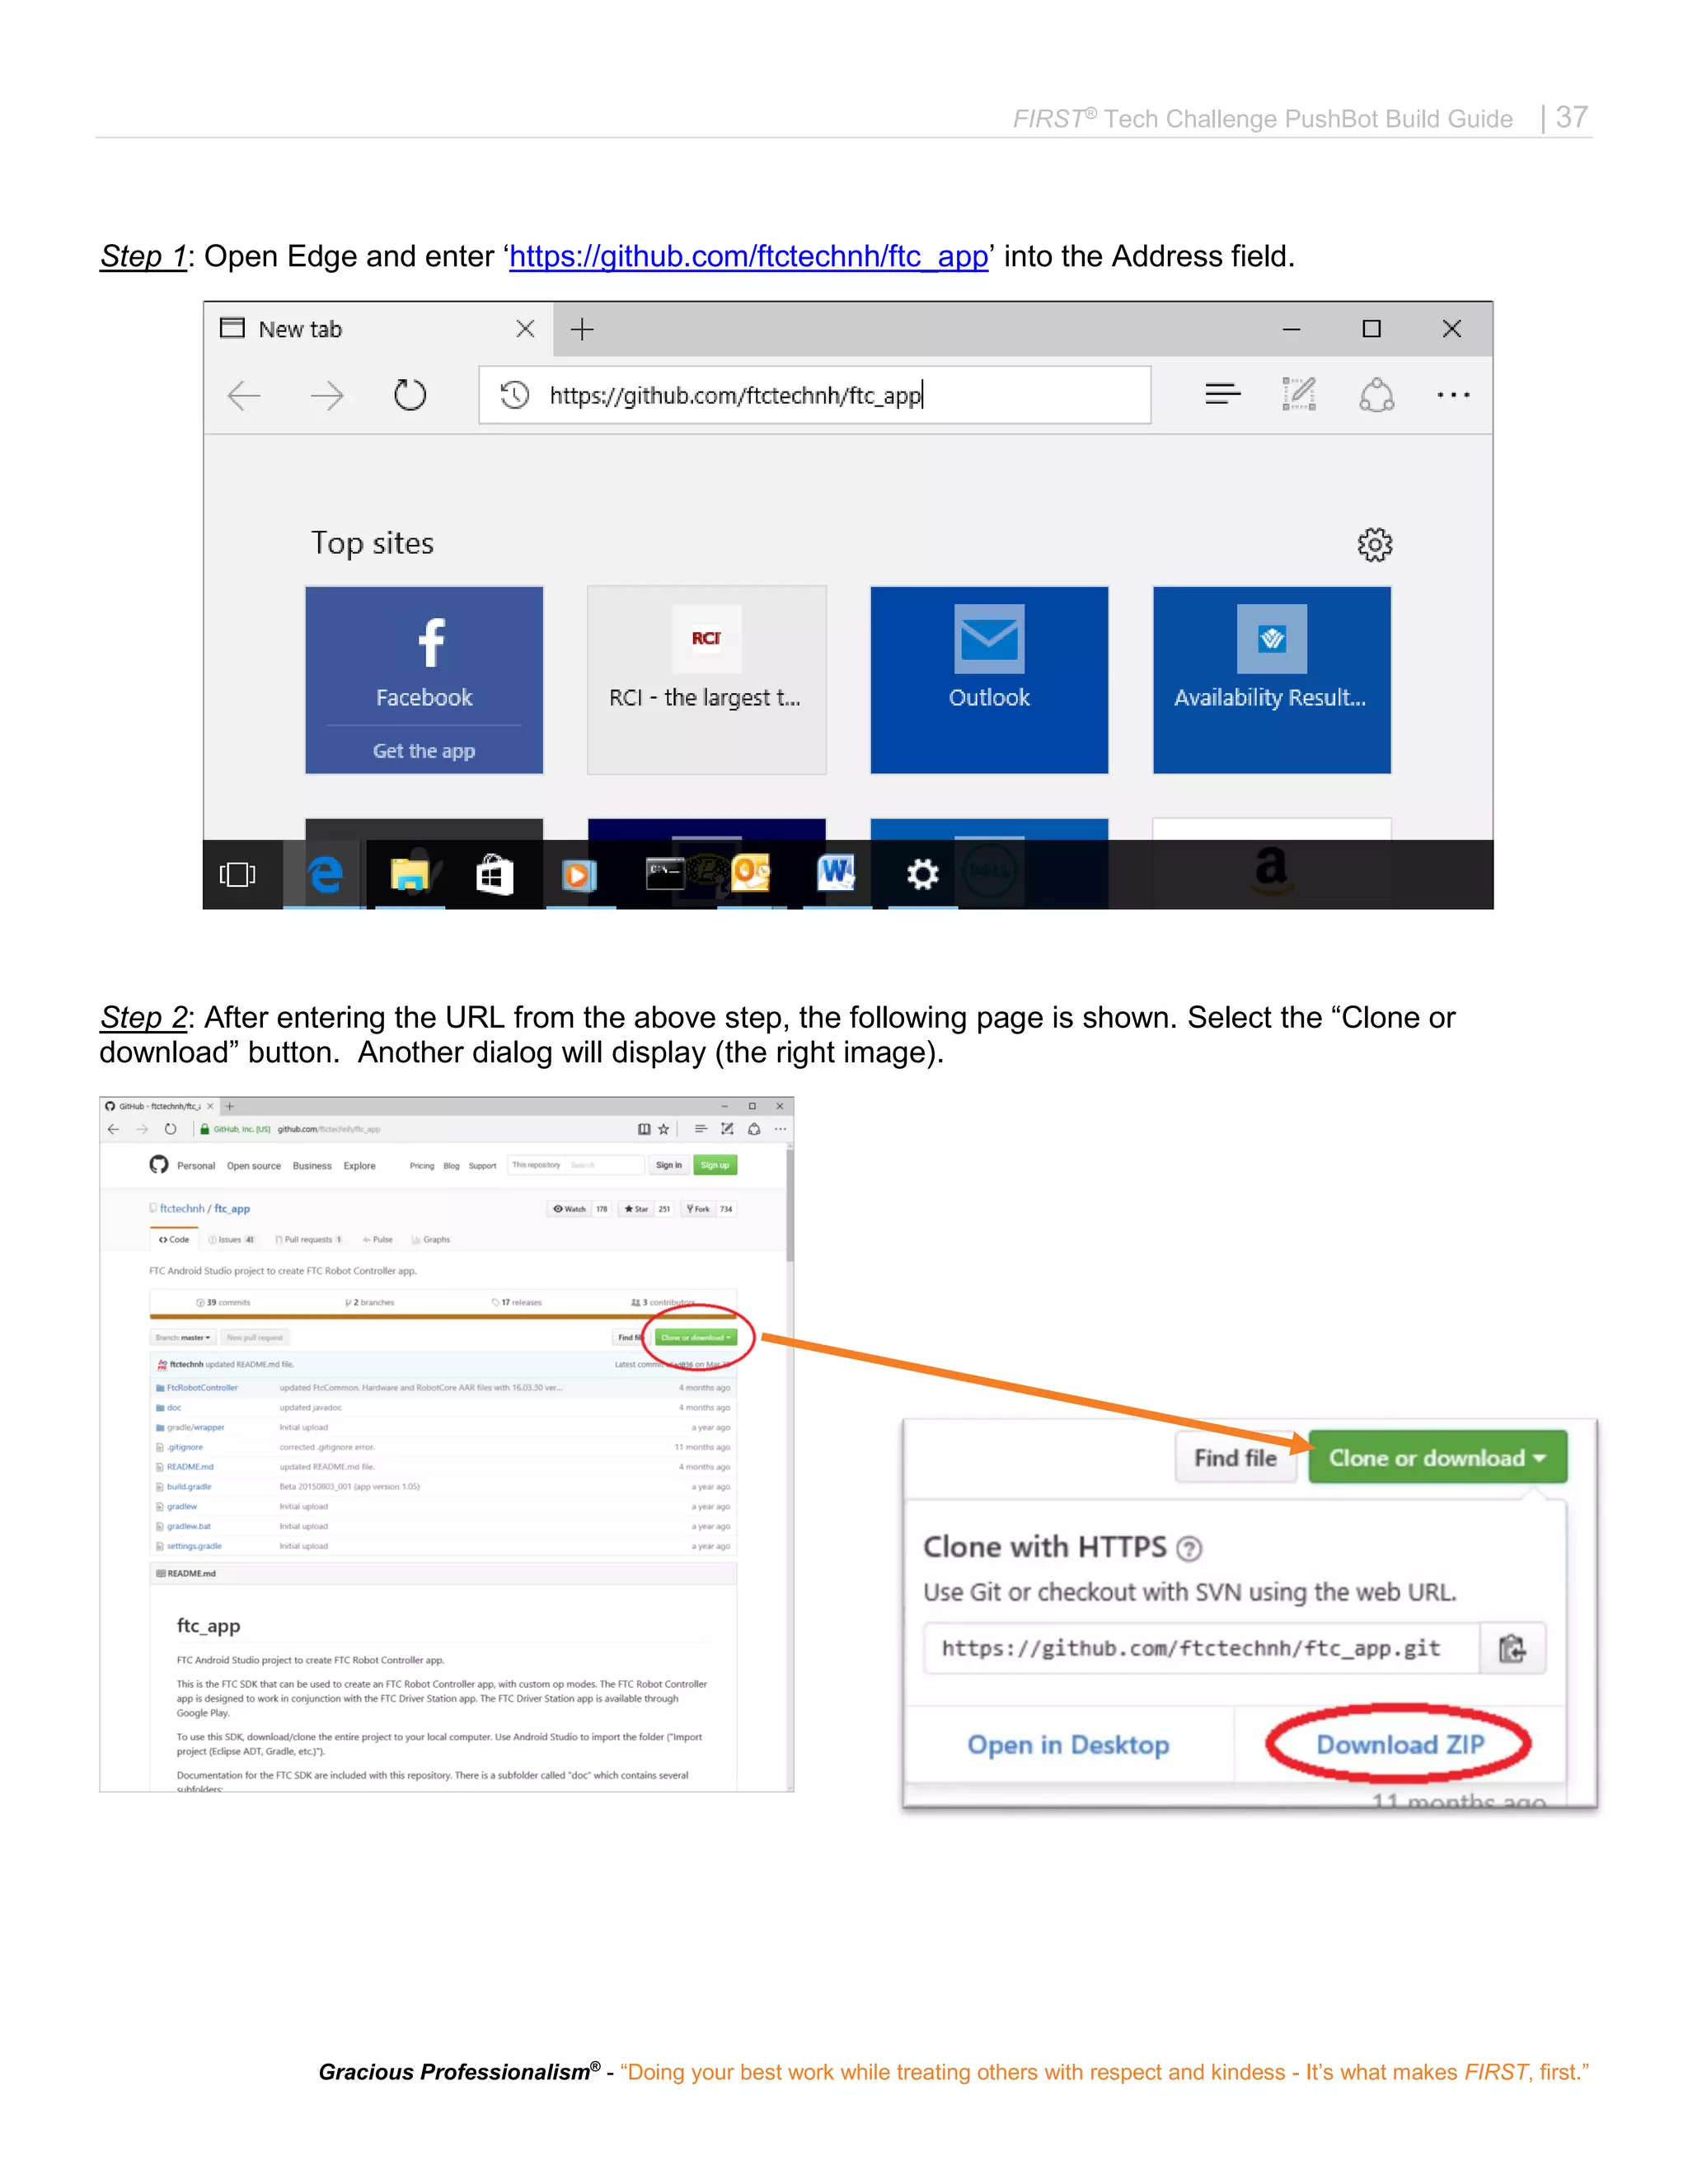Open Settings gear on taskbar
Screen dimensions: 1688x2184
coord(922,875)
